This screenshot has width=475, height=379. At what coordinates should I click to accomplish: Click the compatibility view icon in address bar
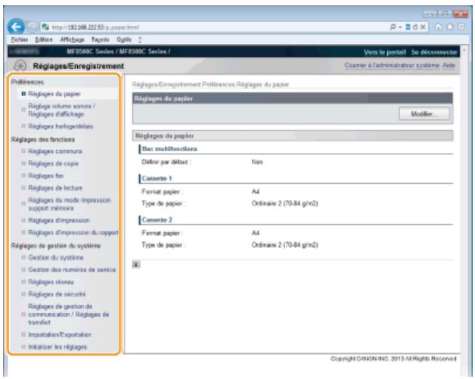[x=408, y=27]
